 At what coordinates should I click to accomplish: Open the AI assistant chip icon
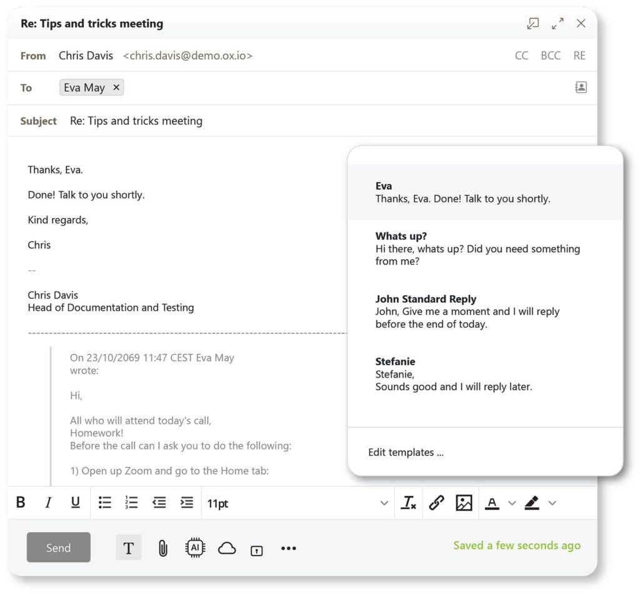click(196, 548)
